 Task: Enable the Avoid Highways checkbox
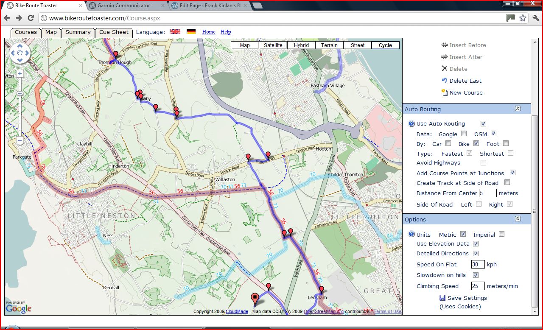tap(483, 163)
